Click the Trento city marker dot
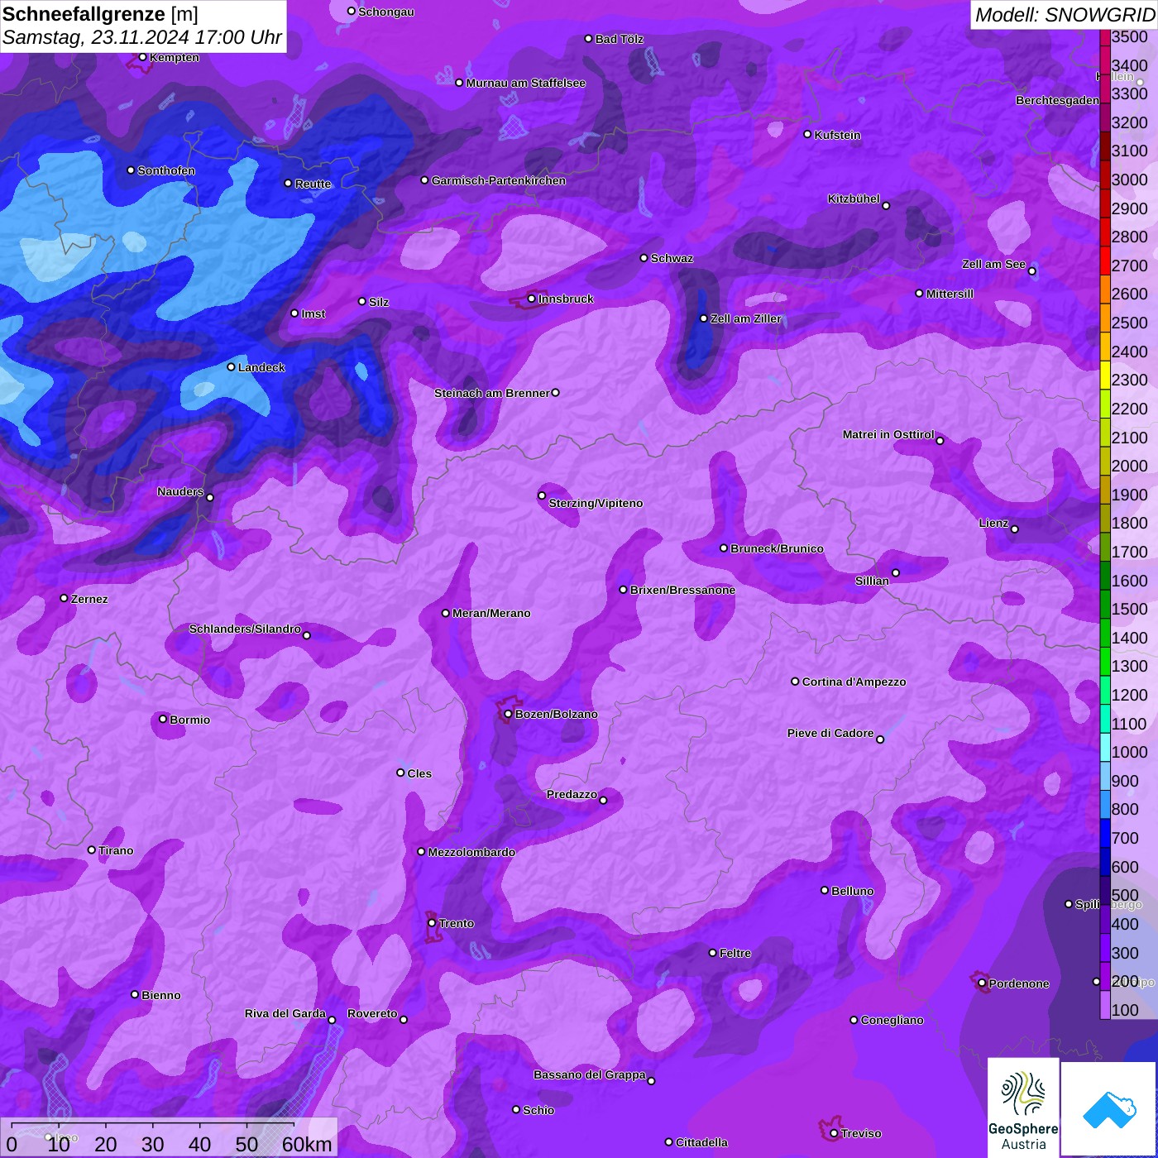The height and width of the screenshot is (1158, 1158). [432, 923]
